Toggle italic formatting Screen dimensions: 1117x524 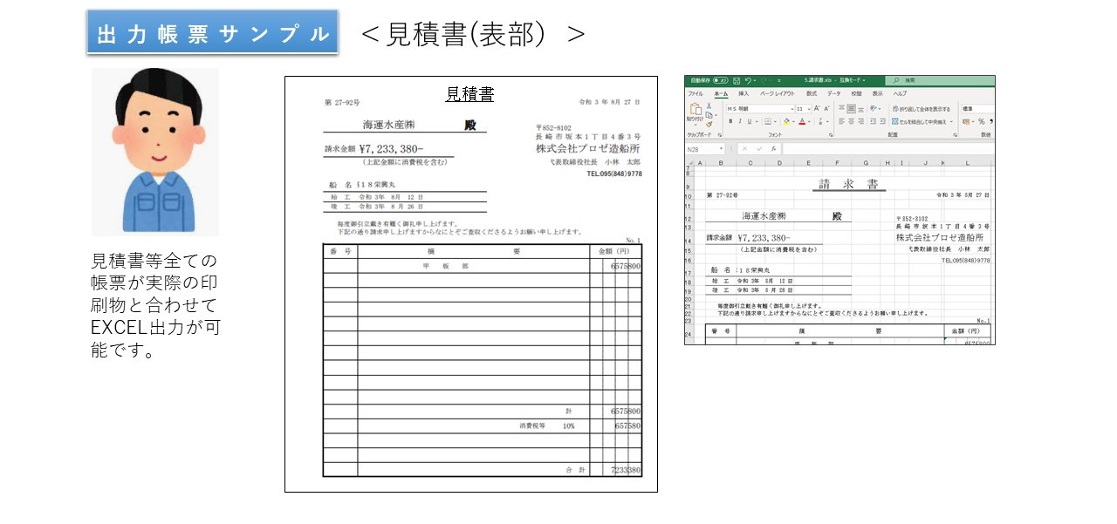[740, 121]
